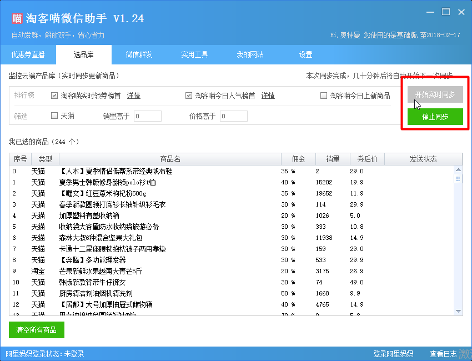Select row 收纳袋大容量防水收纳袋旅游必备
This screenshot has height=361, width=472.
[232, 227]
